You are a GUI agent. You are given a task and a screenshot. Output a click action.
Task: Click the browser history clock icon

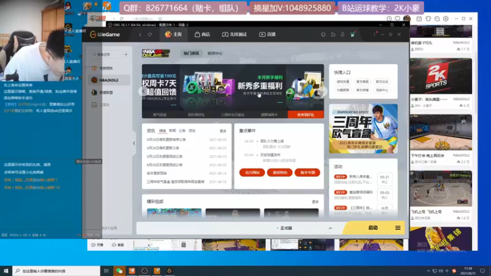[x=389, y=19]
